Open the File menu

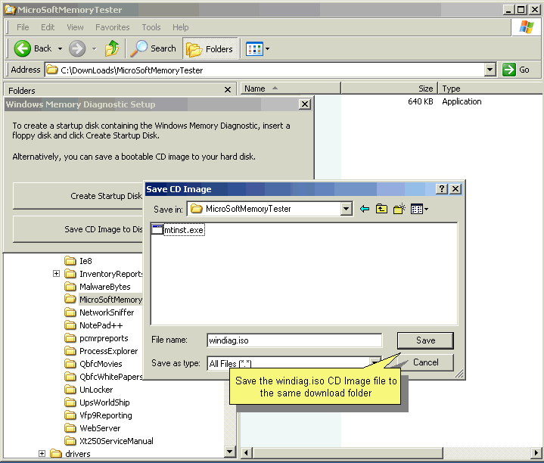pos(23,27)
